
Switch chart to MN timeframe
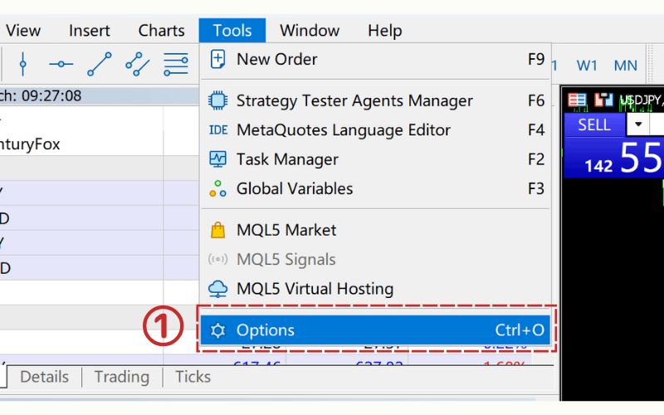626,66
